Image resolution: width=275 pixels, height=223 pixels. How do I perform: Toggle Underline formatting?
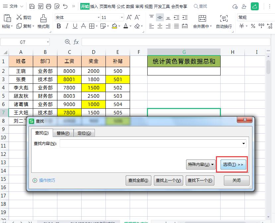coord(75,26)
